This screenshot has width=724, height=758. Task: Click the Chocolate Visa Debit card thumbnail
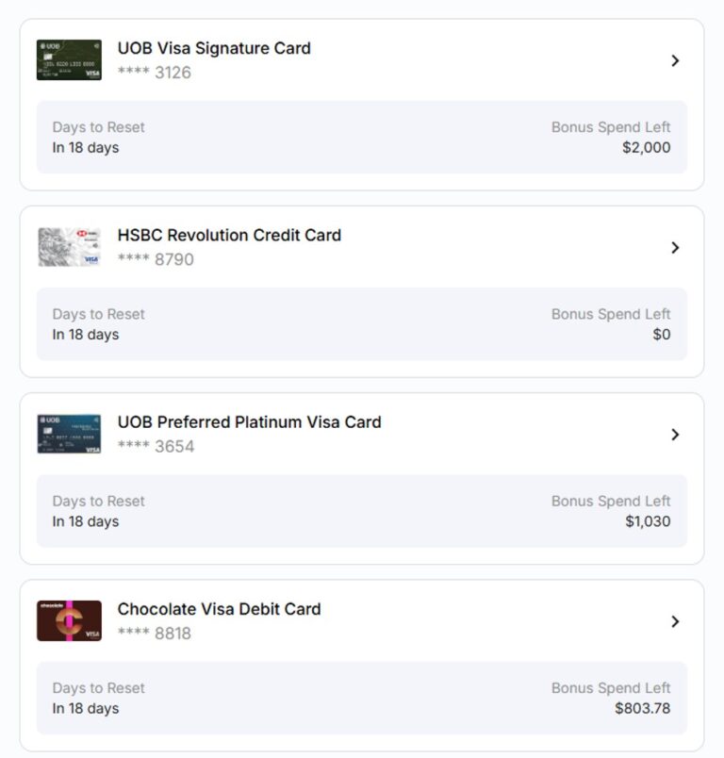[68, 621]
